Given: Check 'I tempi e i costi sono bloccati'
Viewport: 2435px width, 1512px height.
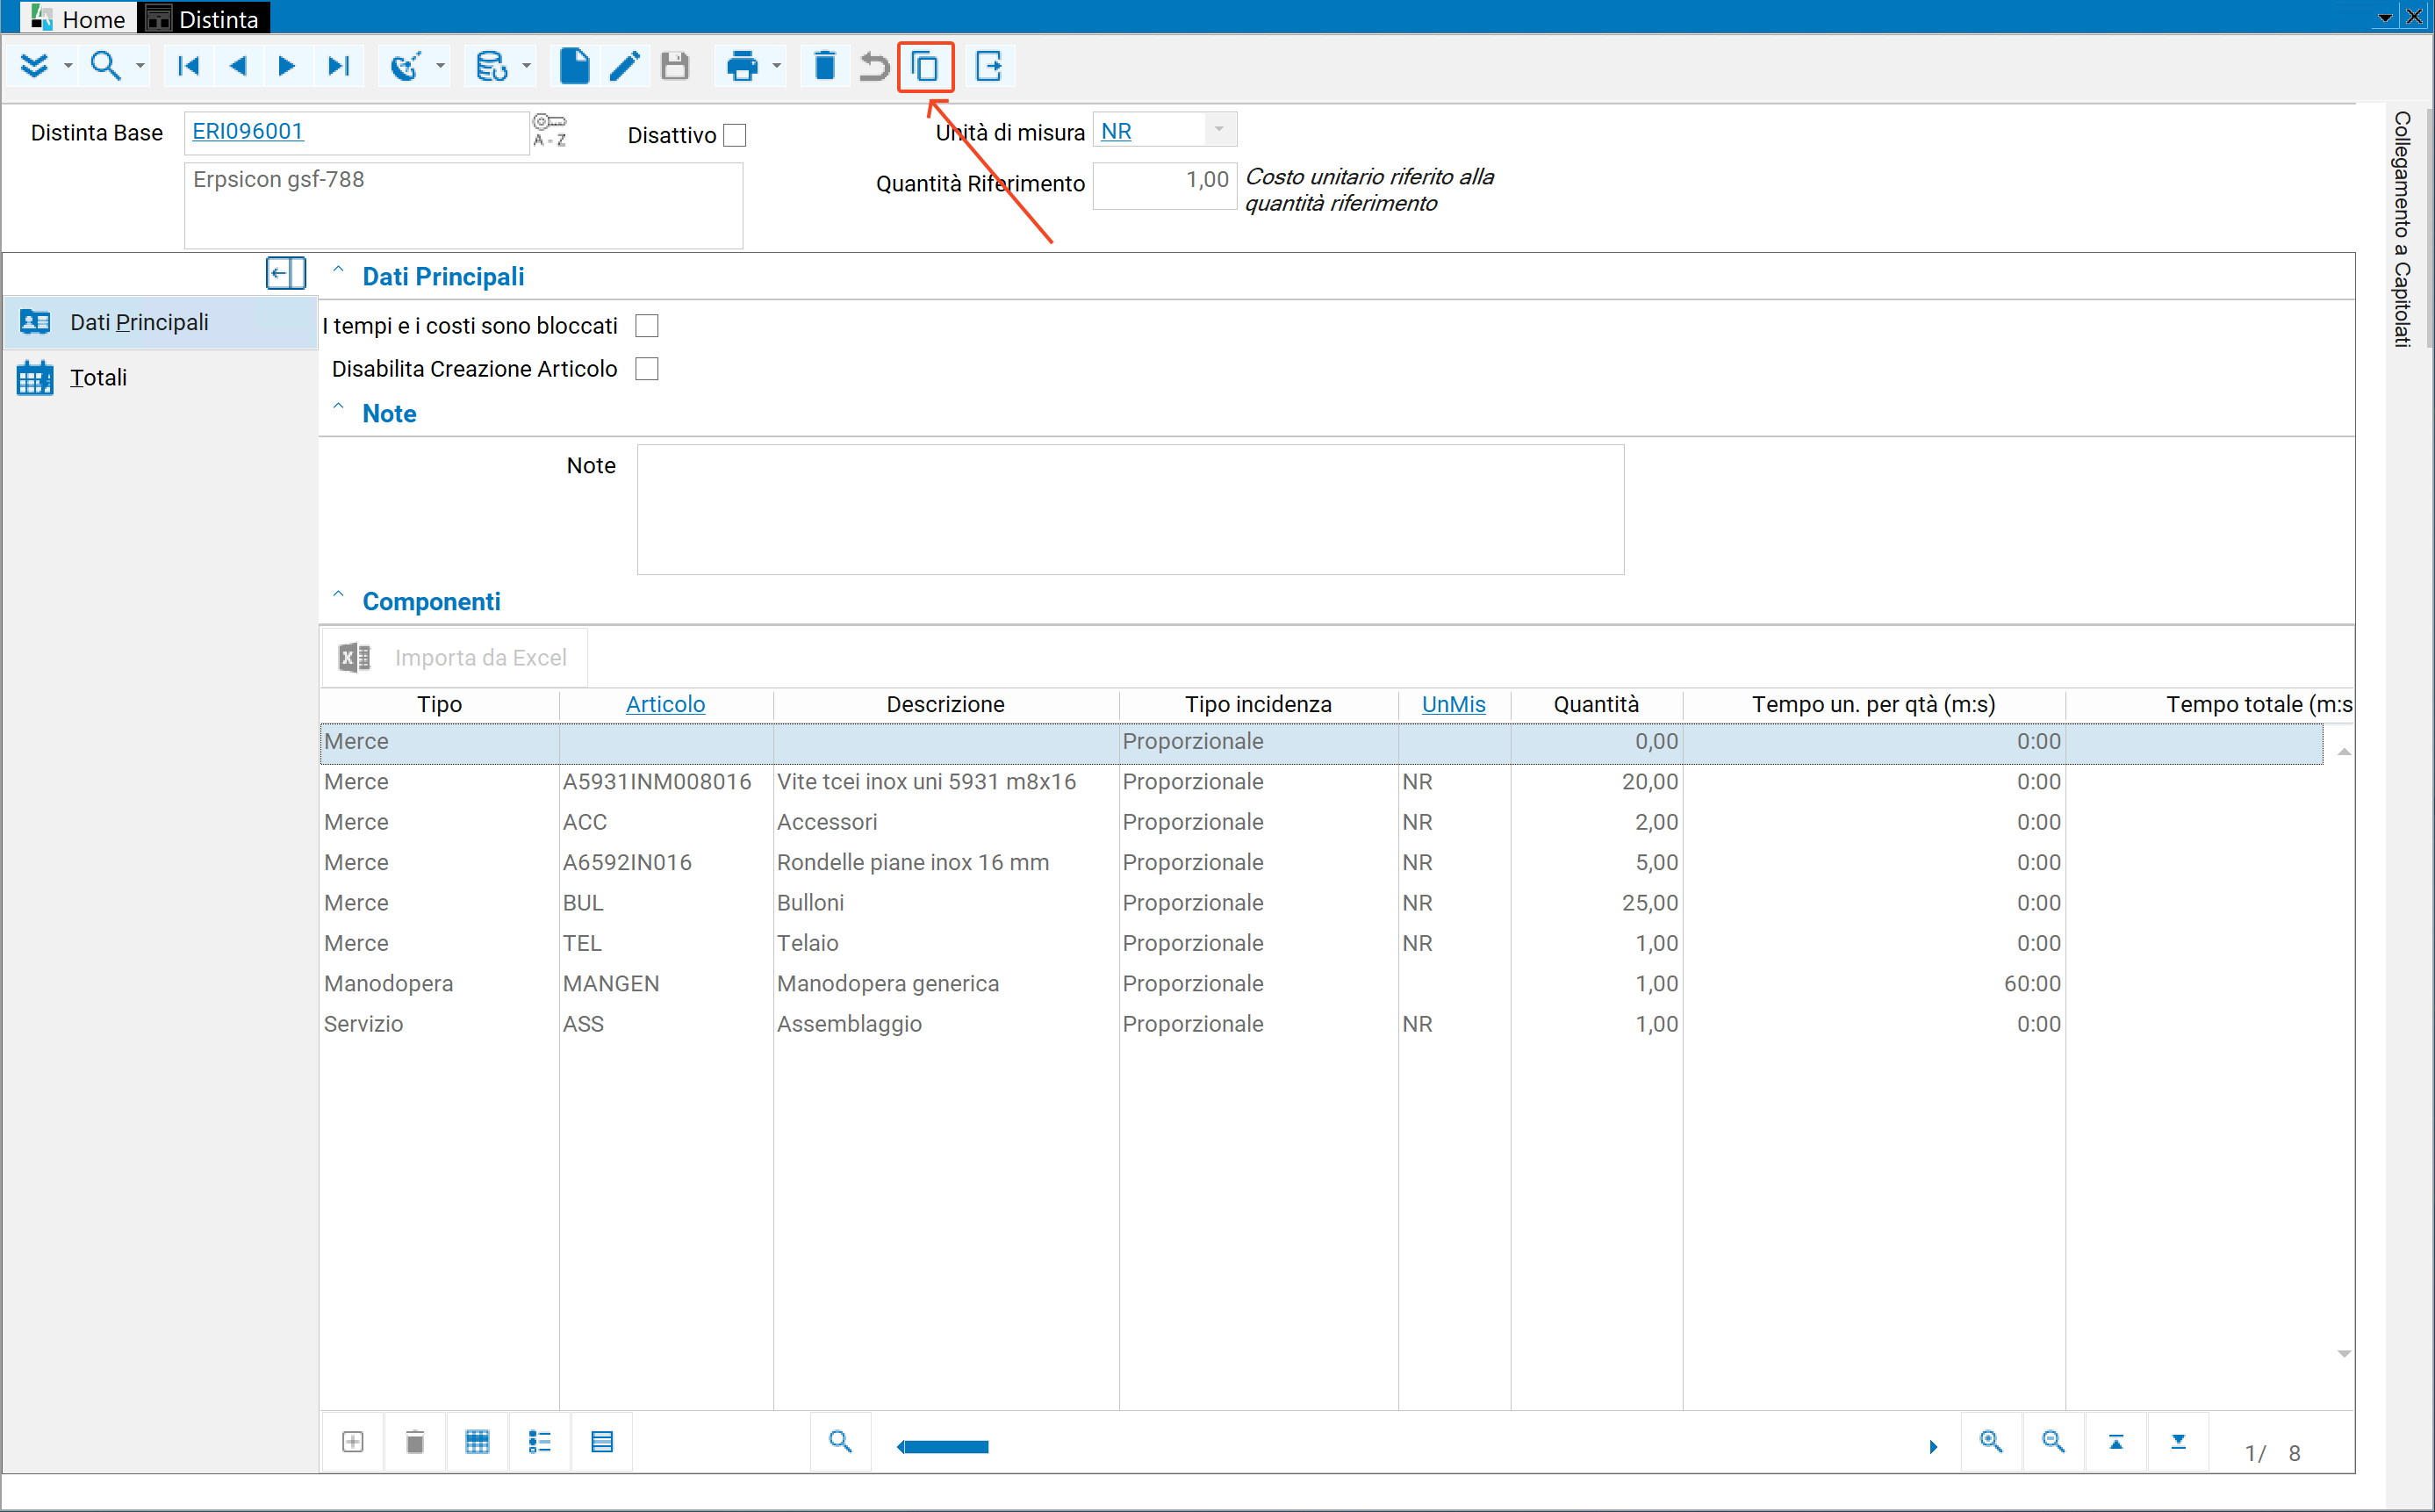Looking at the screenshot, I should (647, 326).
